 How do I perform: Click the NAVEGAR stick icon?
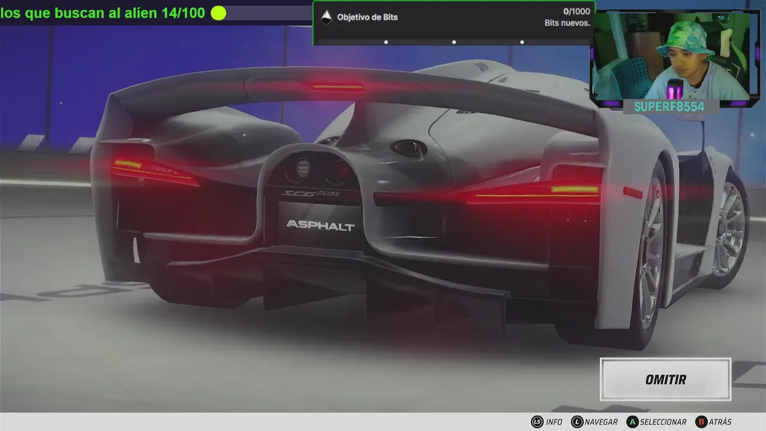577,422
